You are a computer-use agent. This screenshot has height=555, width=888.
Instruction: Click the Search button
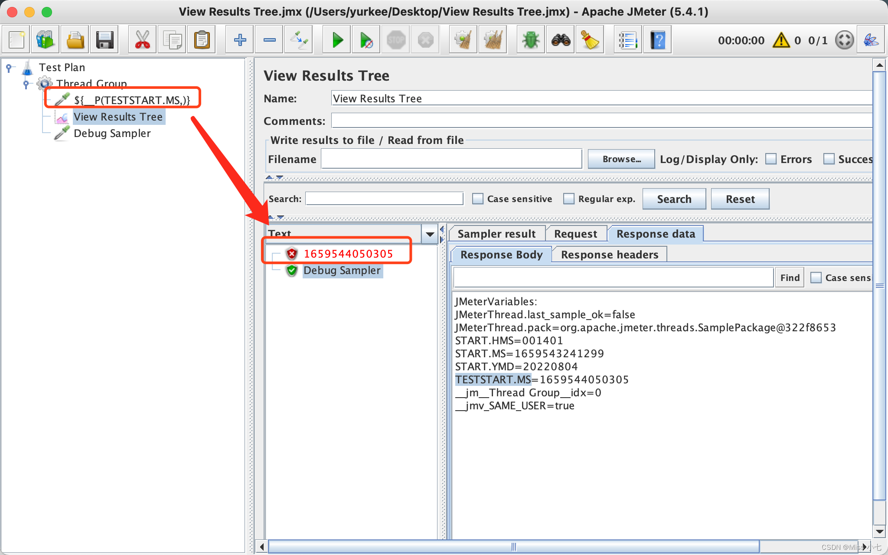tap(674, 199)
